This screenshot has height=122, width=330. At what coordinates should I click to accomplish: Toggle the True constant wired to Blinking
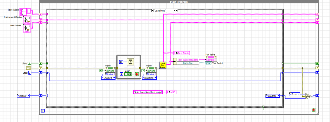point(101,71)
